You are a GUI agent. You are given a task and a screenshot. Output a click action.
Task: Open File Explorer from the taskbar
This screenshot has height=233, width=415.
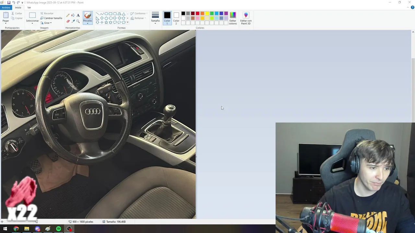27,229
